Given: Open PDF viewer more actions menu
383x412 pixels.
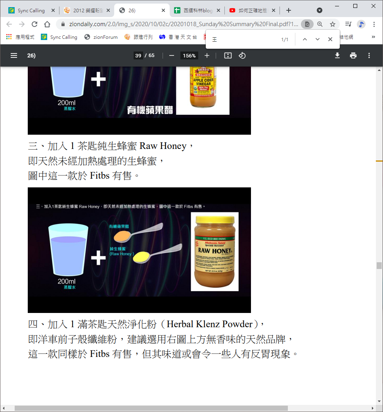Looking at the screenshot, I should click(x=369, y=55).
